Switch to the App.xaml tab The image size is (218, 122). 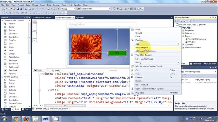(x=80, y=18)
